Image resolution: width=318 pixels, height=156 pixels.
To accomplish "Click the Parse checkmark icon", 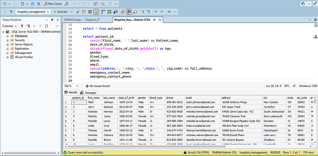I will pyautogui.click(x=78, y=12).
